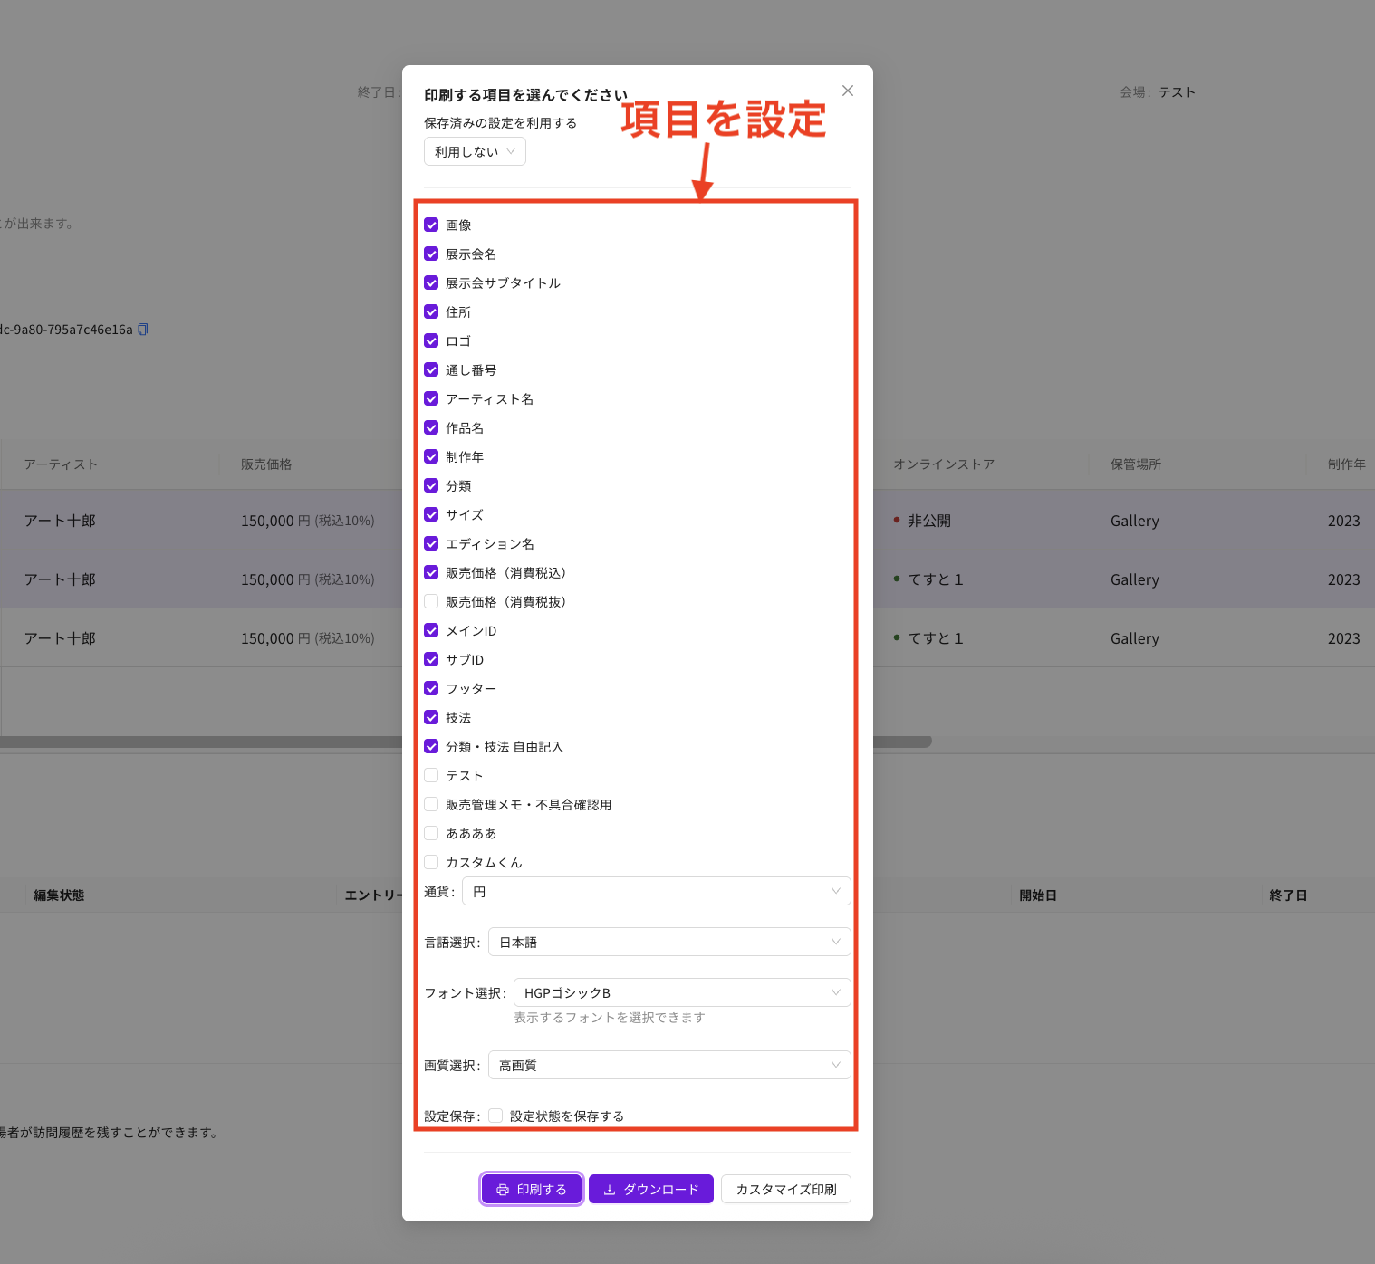Check 販売管理メモ・不具合確認用 checkbox

tap(431, 804)
